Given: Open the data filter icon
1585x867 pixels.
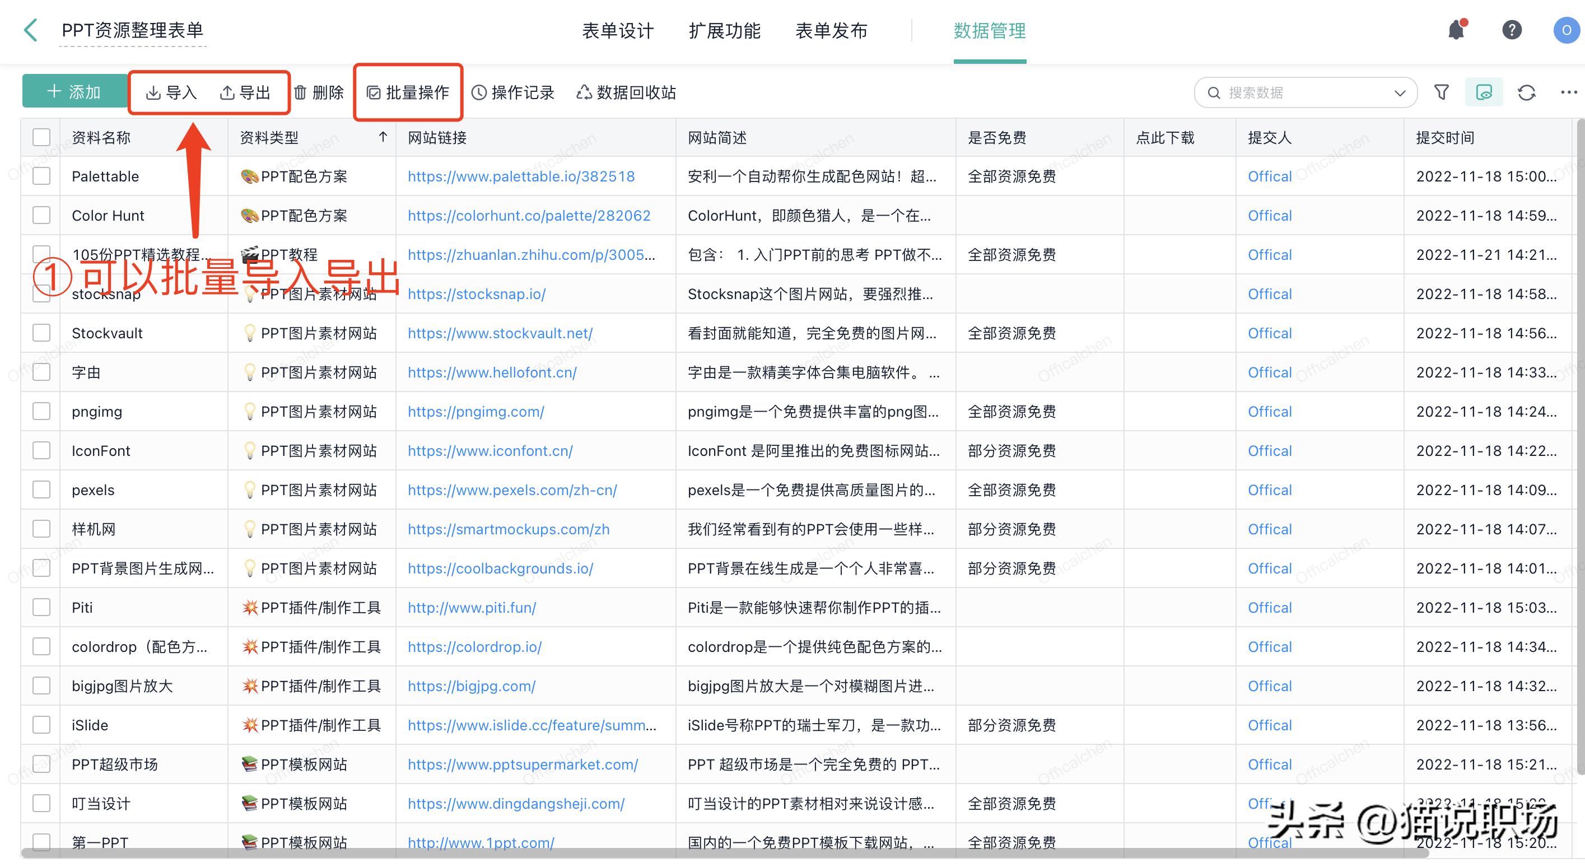Looking at the screenshot, I should (x=1441, y=92).
